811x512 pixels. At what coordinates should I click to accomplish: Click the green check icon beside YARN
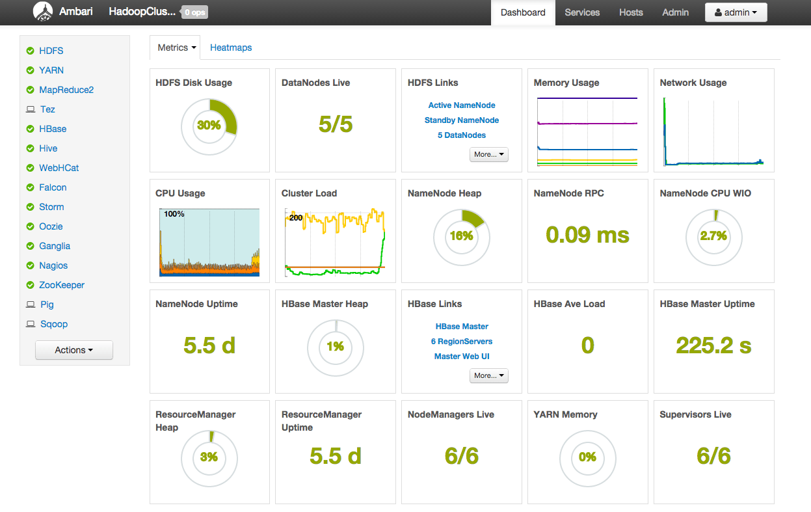pyautogui.click(x=30, y=70)
